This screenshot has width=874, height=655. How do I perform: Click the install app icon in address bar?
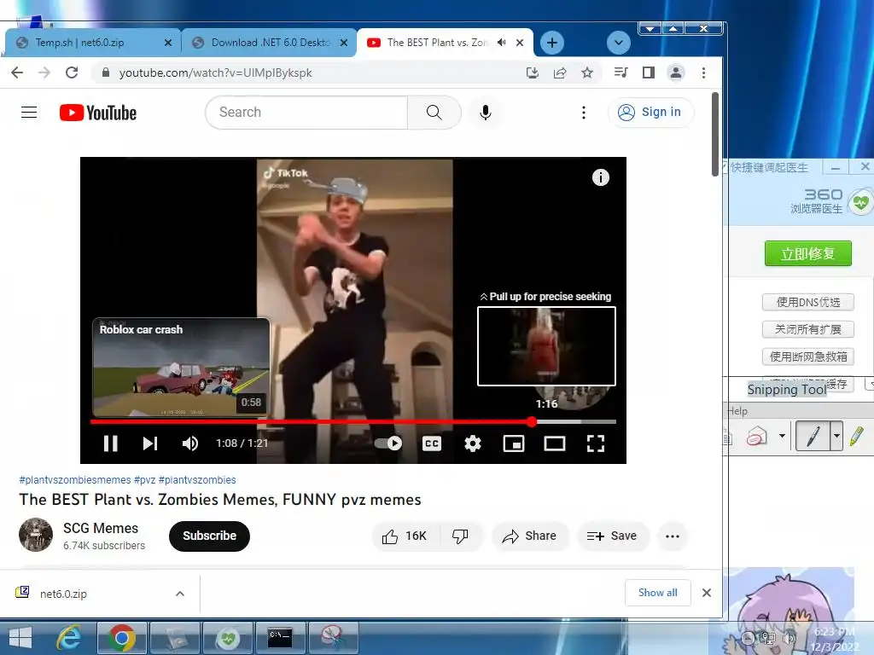533,72
